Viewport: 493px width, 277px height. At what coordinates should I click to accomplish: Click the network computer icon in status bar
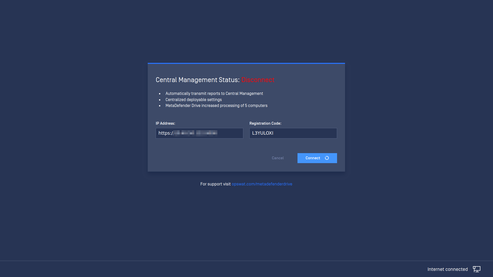pyautogui.click(x=477, y=269)
